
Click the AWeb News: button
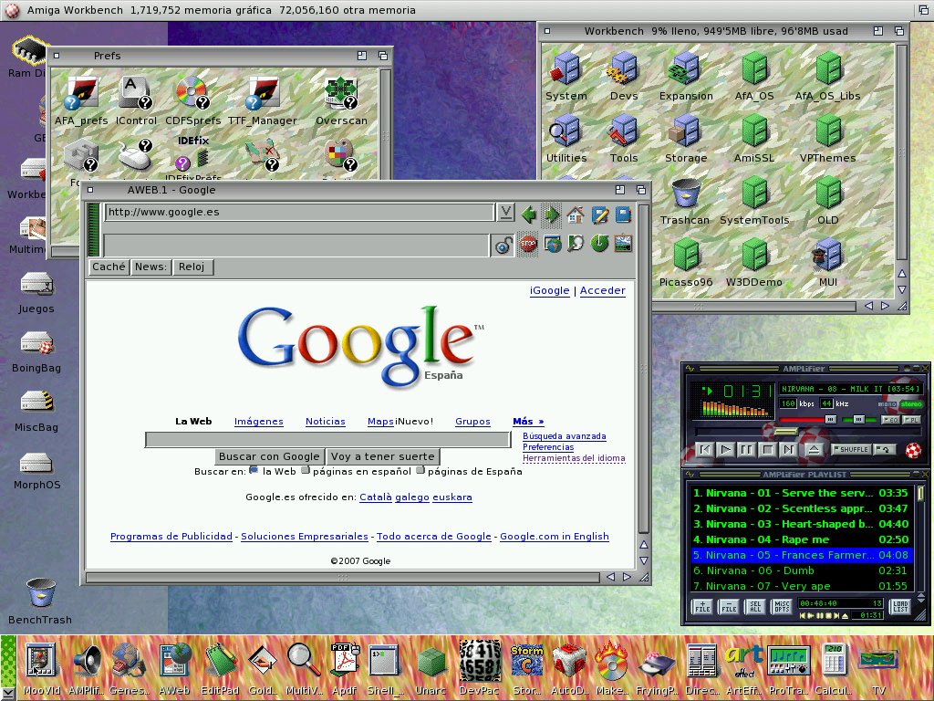coord(150,267)
